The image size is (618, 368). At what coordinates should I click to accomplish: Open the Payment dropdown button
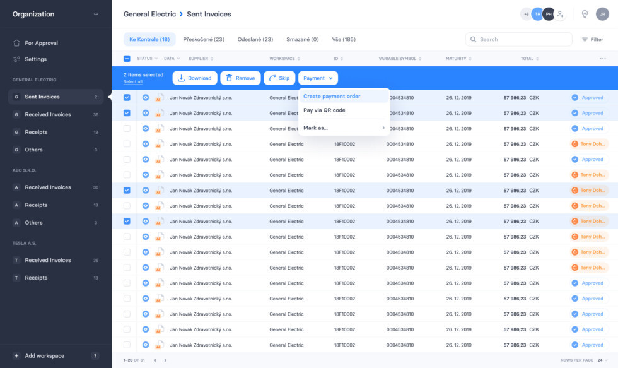coord(318,78)
